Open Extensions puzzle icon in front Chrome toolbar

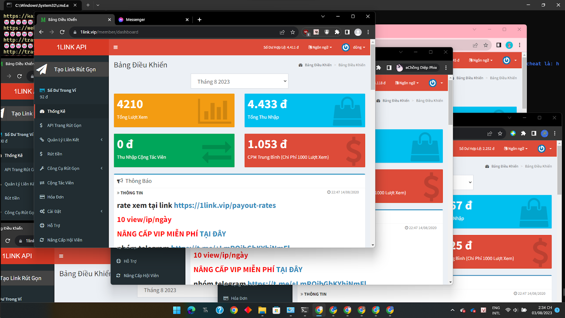(337, 32)
